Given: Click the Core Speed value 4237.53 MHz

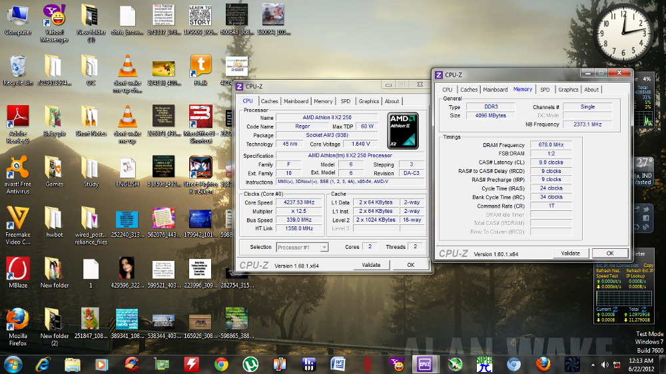Looking at the screenshot, I should coord(299,202).
